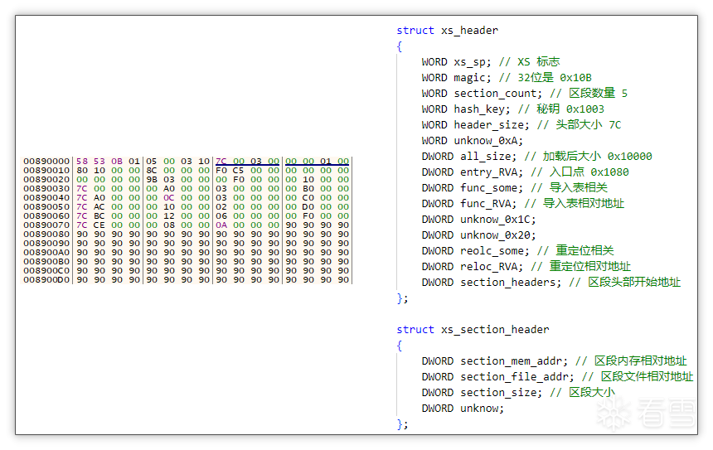Select byte CE in row 00890070
Image resolution: width=713 pixels, height=450 pixels.
point(99,225)
